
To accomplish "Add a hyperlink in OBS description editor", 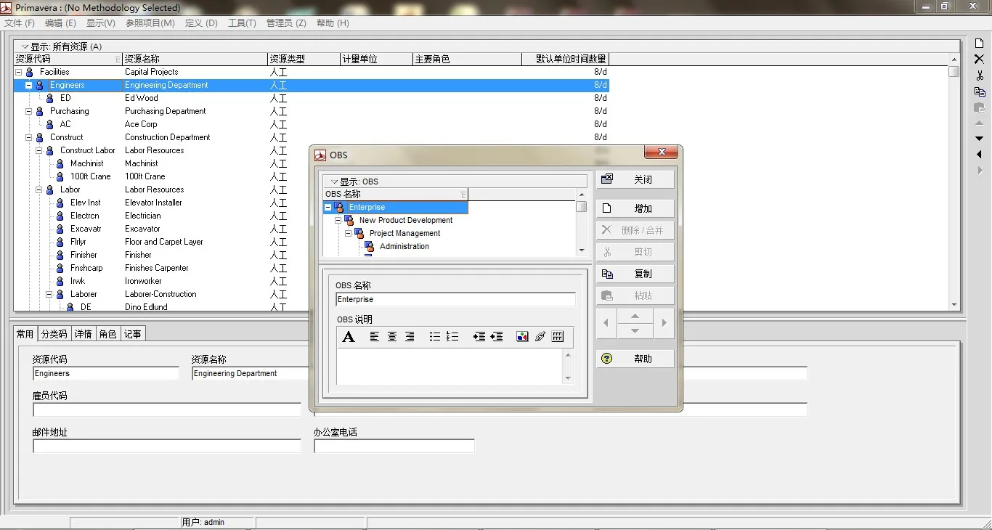I will tap(540, 337).
